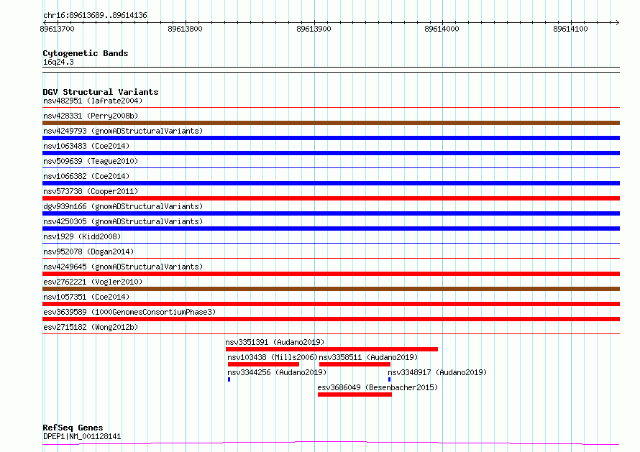Select nsv4249645 gnomAD variant label
Screen dimensions: 640x452
(x=123, y=267)
